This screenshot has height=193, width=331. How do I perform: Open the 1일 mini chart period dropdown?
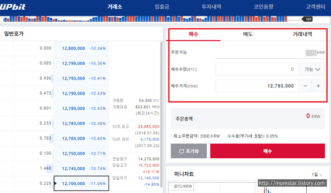click(x=317, y=174)
